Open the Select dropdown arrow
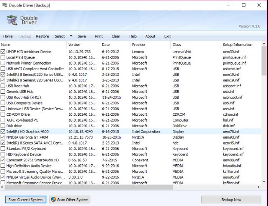Screen dimensions: 268x206 [x=71, y=36]
